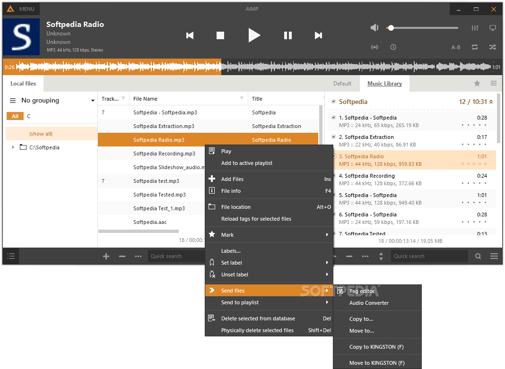Viewport: 505px width, 369px height.
Task: Uncheck track 1. Softpedia - Softpedia
Action: (334, 118)
